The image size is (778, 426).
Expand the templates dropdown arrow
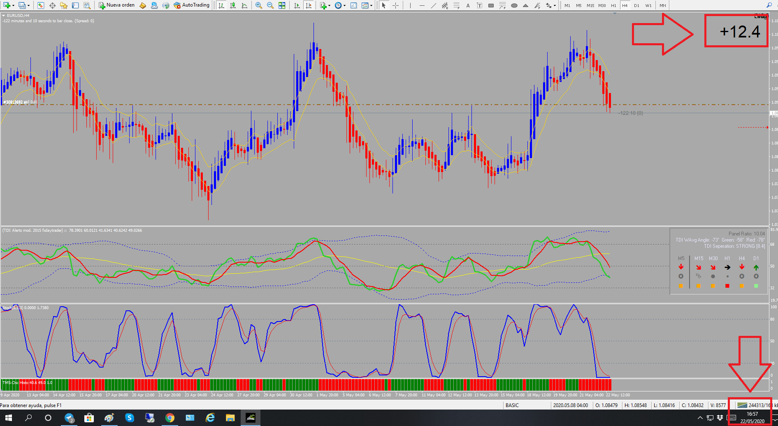(x=372, y=5)
